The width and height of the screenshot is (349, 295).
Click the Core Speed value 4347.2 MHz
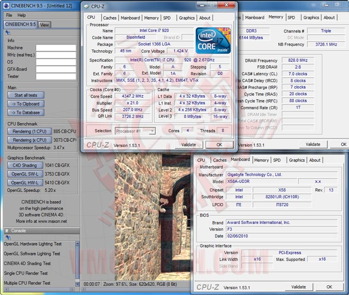133,96
